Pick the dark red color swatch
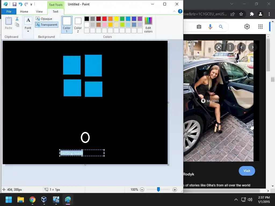Screen dimensions: 275x206 click(x=98, y=19)
